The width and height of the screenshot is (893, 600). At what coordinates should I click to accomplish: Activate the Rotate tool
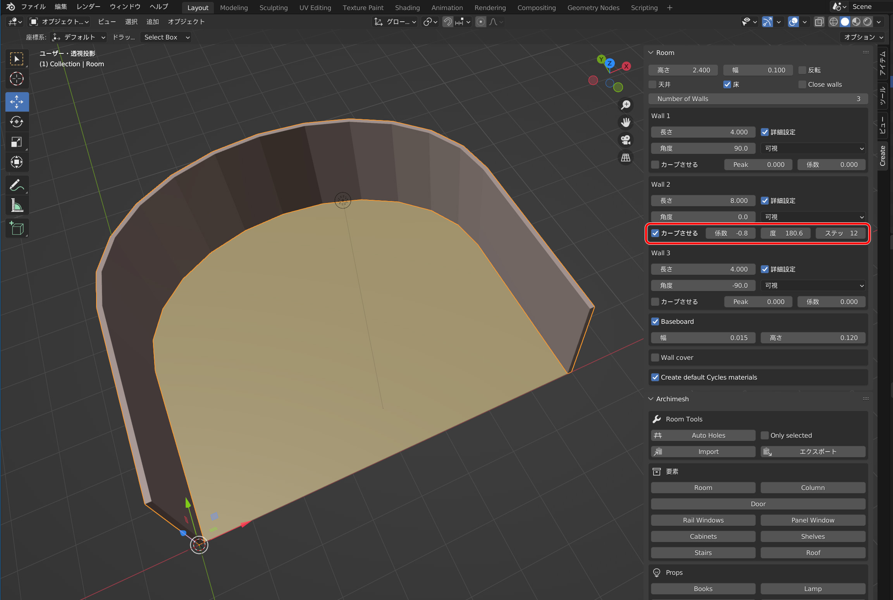pos(16,122)
